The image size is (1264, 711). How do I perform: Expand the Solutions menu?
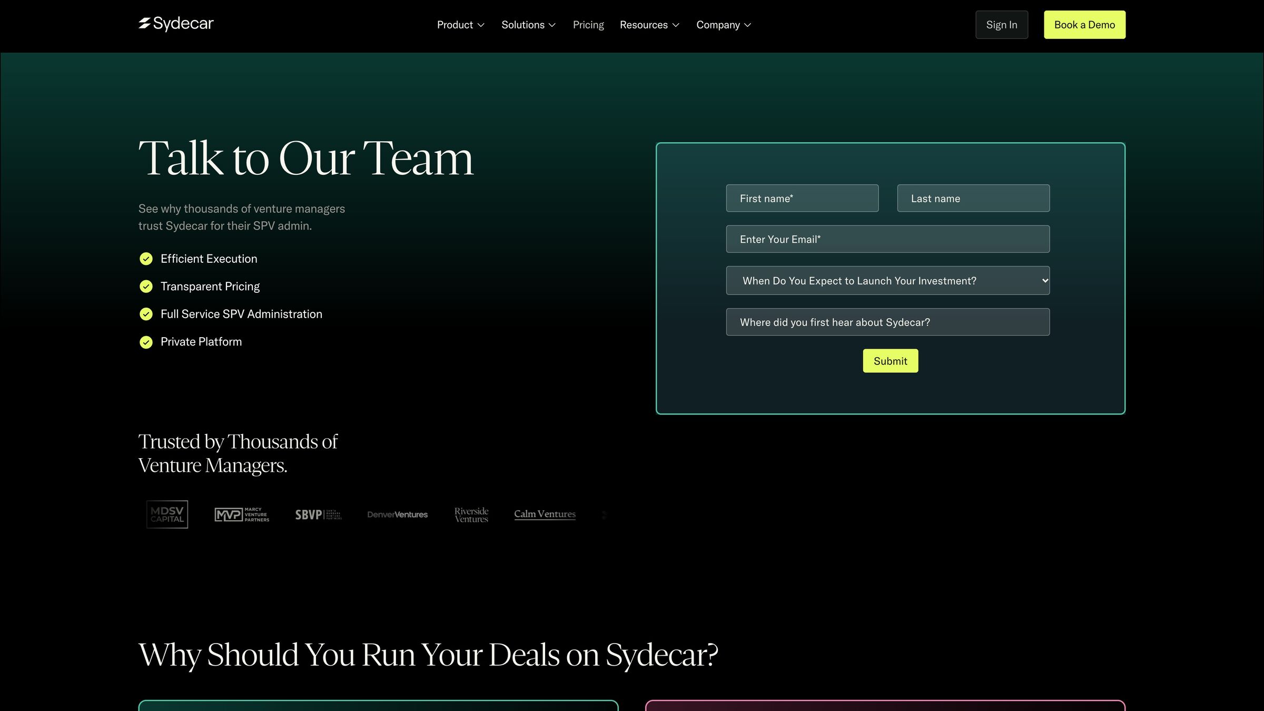528,25
